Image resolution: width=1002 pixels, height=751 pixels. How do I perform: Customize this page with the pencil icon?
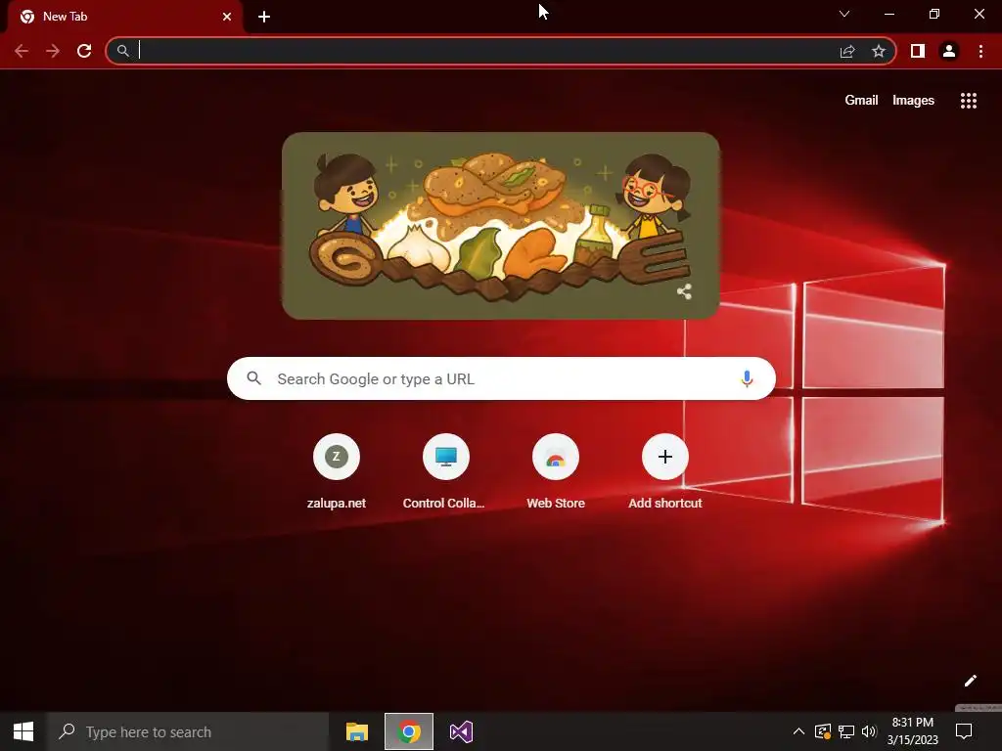click(x=970, y=681)
